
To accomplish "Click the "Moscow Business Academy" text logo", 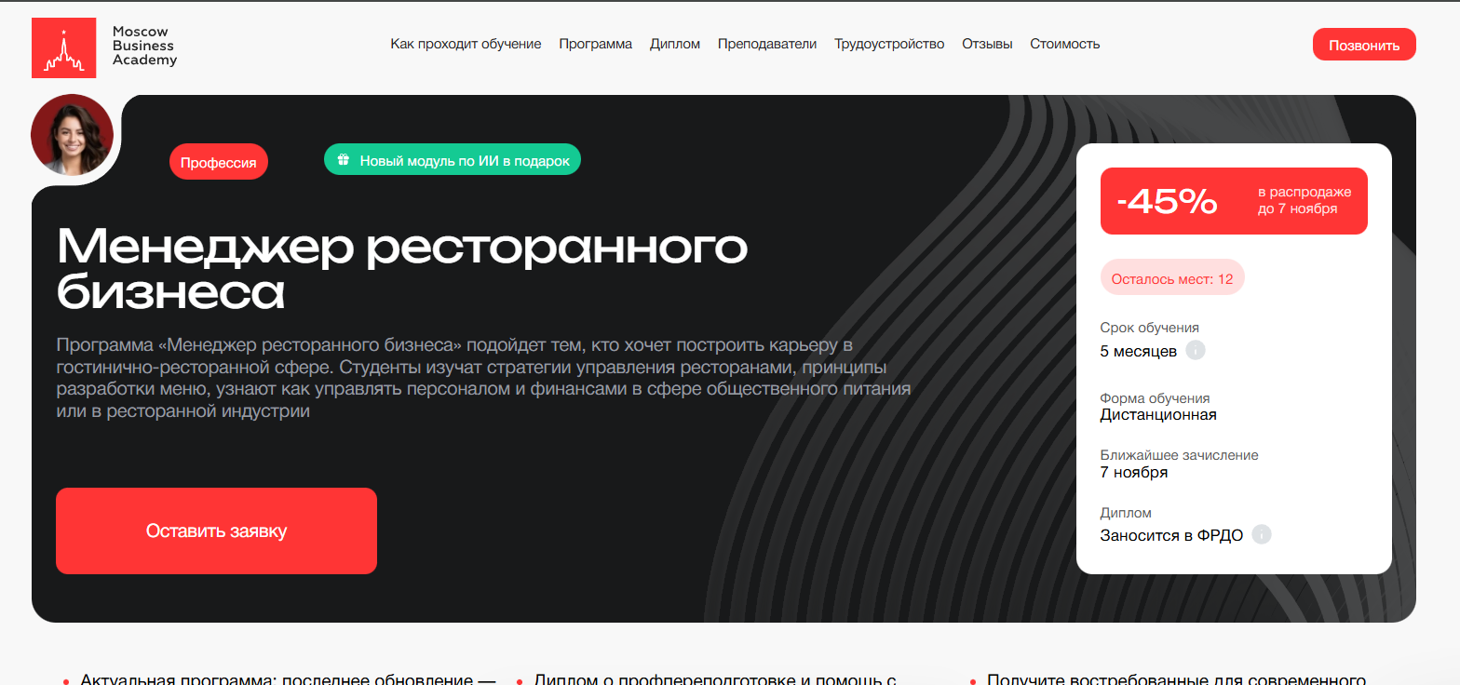I will tap(144, 47).
